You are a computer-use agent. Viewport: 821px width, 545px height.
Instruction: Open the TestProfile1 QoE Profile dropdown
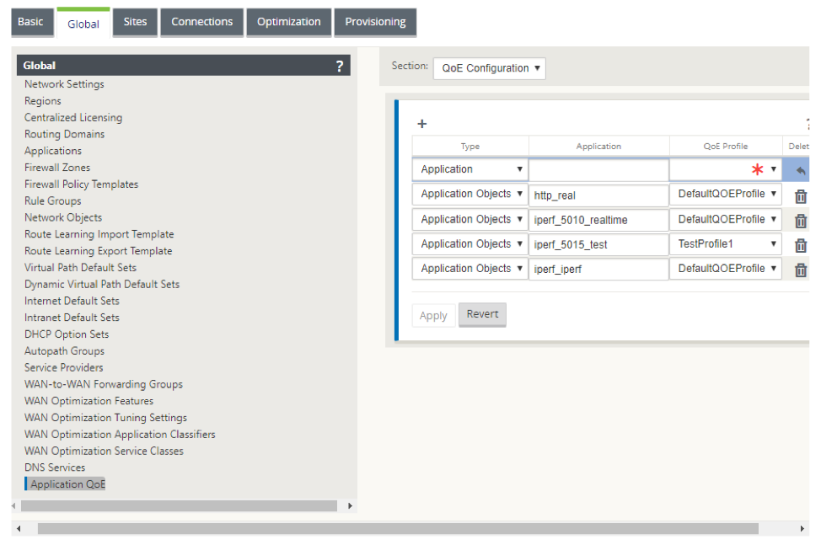[726, 244]
